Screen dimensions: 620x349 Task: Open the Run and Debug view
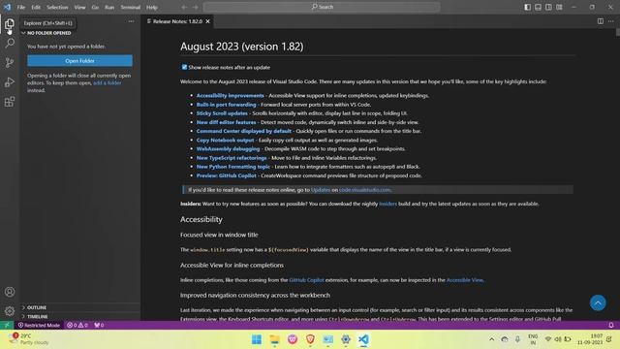coord(10,81)
